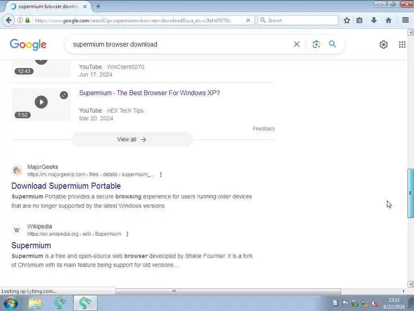Screen dimensions: 414x311
Task: Open File Explorer from the taskbar
Action: point(35,303)
